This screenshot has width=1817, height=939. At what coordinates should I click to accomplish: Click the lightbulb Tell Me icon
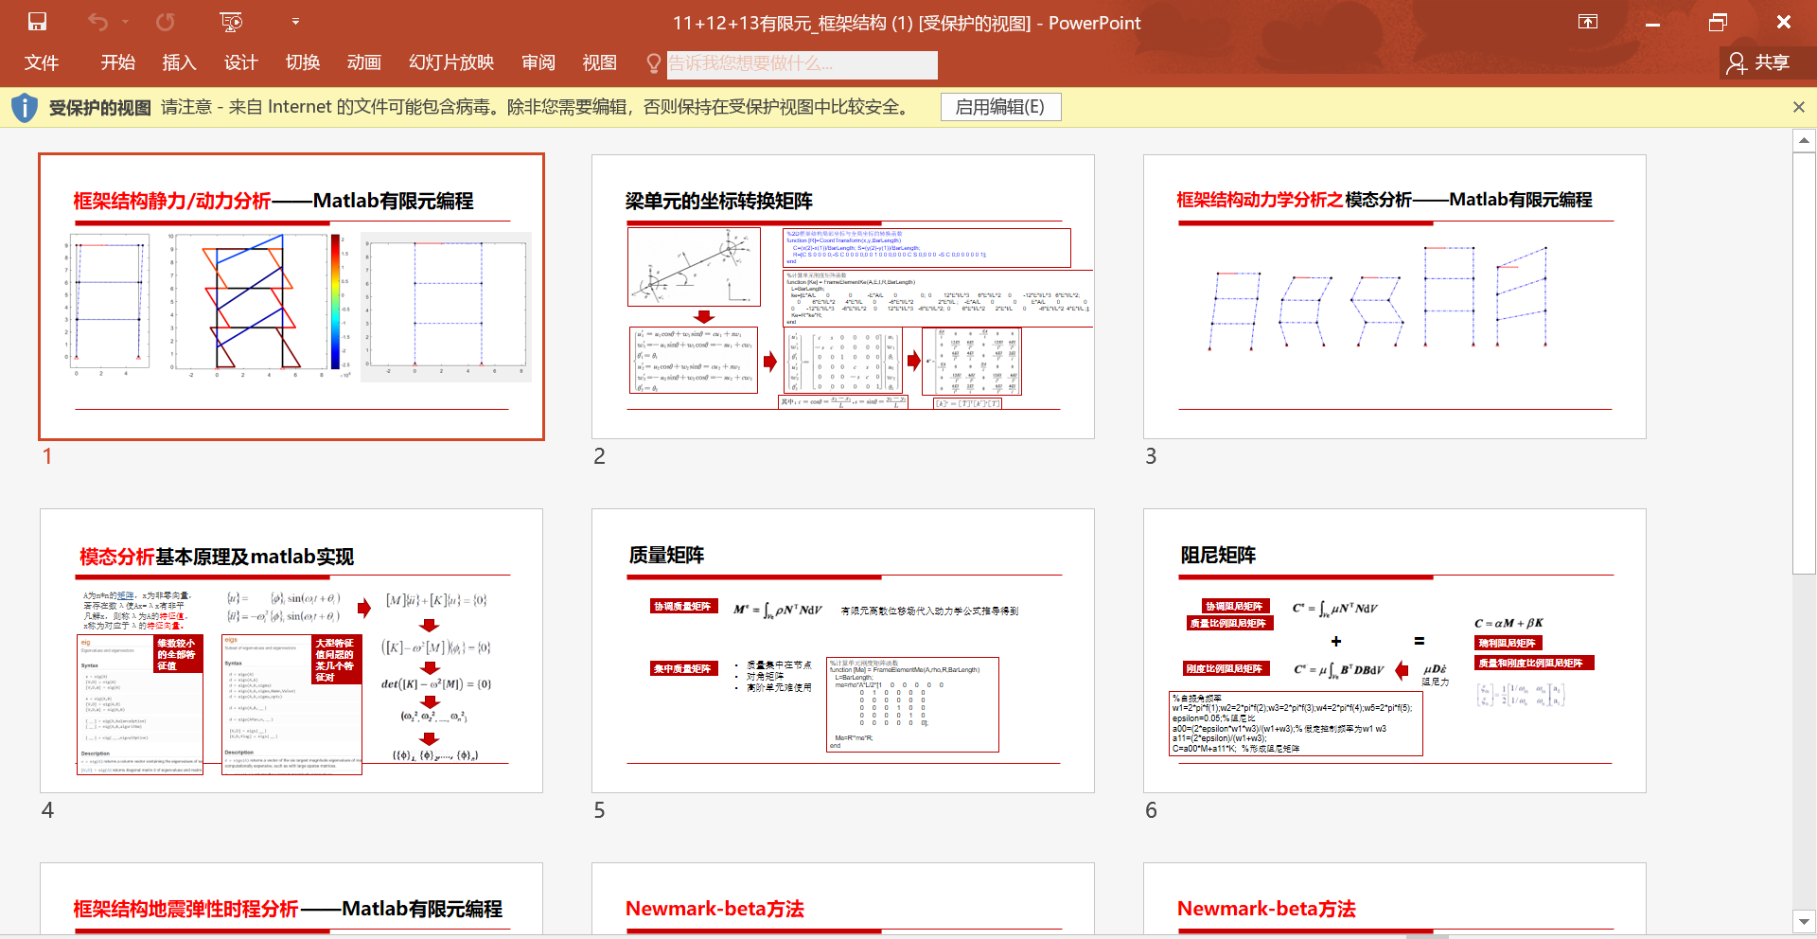[x=653, y=63]
